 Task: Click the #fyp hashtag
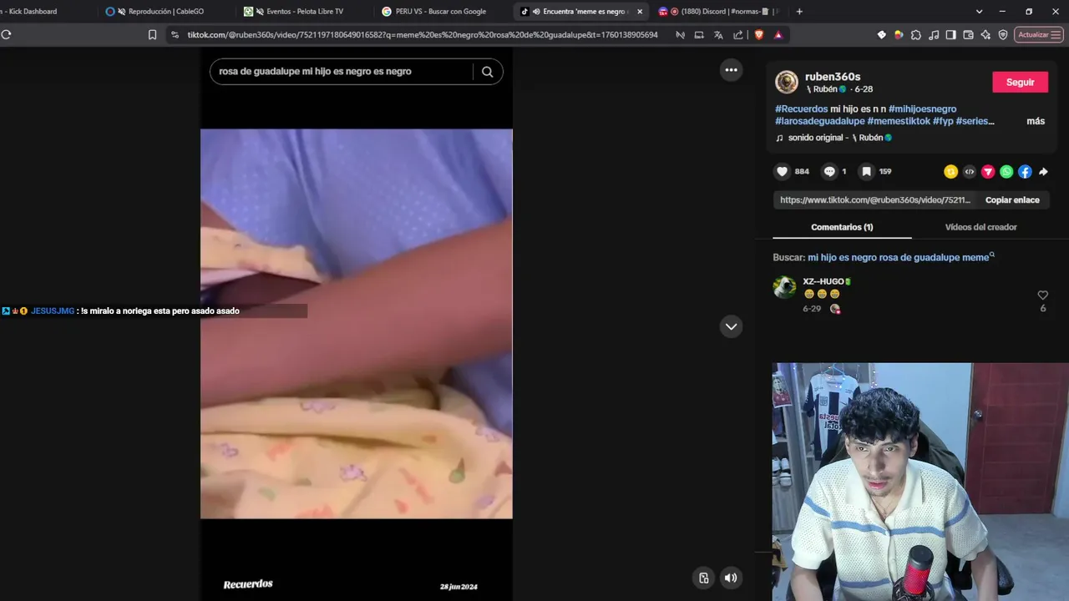point(943,121)
